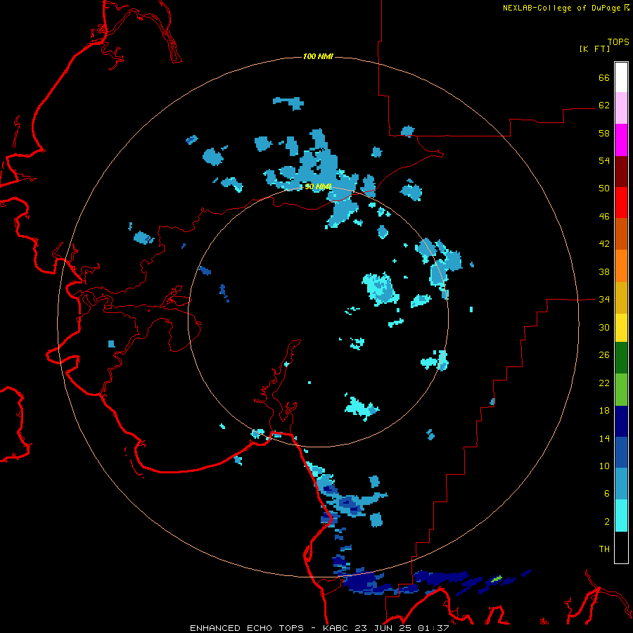The image size is (633, 633).
Task: Click the legend value 58
Action: click(x=604, y=133)
